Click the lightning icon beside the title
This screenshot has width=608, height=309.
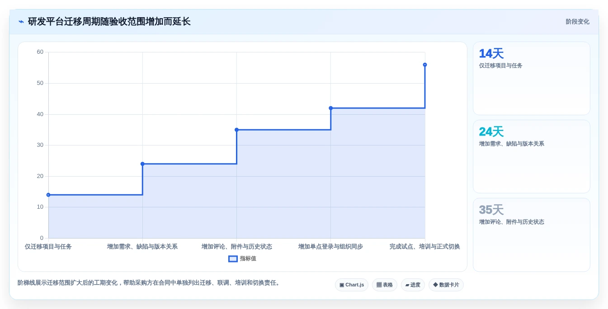coord(21,22)
